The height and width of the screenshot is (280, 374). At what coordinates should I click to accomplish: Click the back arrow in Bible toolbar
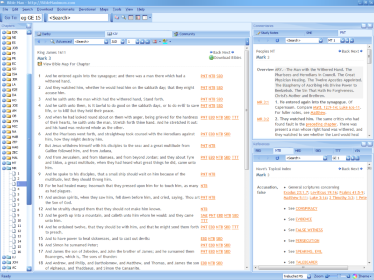pyautogui.click(x=38, y=42)
